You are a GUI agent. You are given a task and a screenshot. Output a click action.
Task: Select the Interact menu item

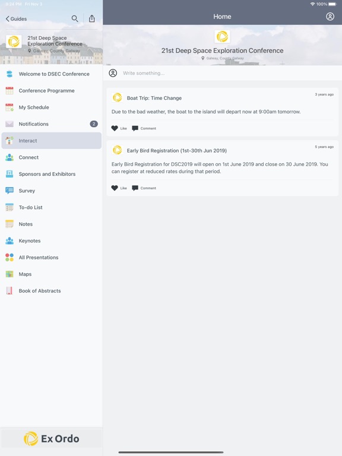(52, 141)
